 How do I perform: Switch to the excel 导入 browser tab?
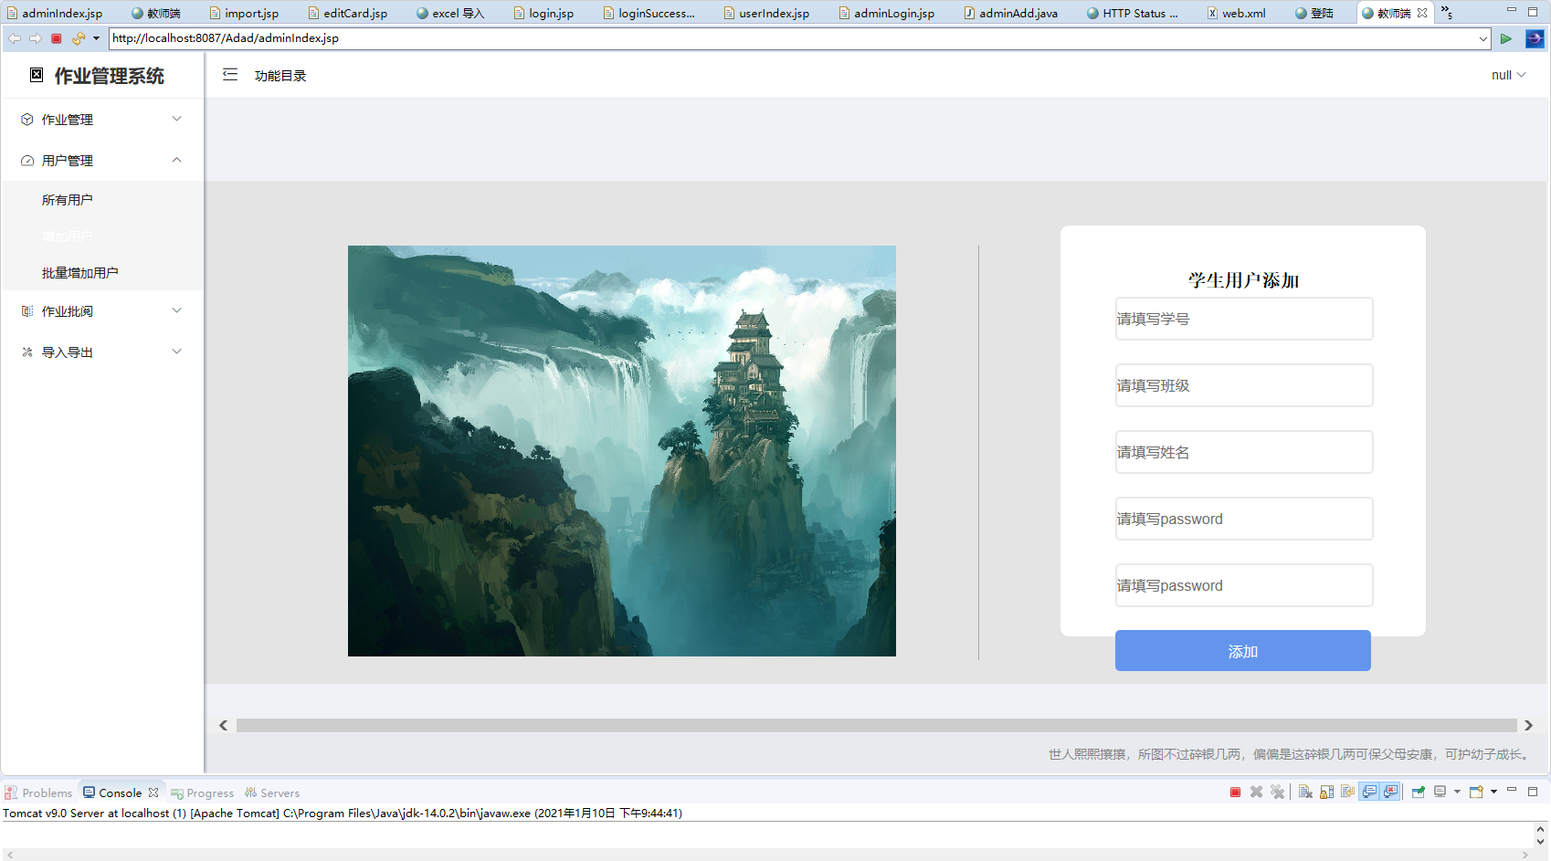(x=450, y=13)
